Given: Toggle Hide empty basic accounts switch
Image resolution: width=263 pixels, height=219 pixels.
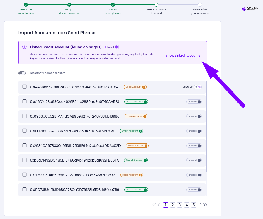Looking at the screenshot, I should (22, 73).
